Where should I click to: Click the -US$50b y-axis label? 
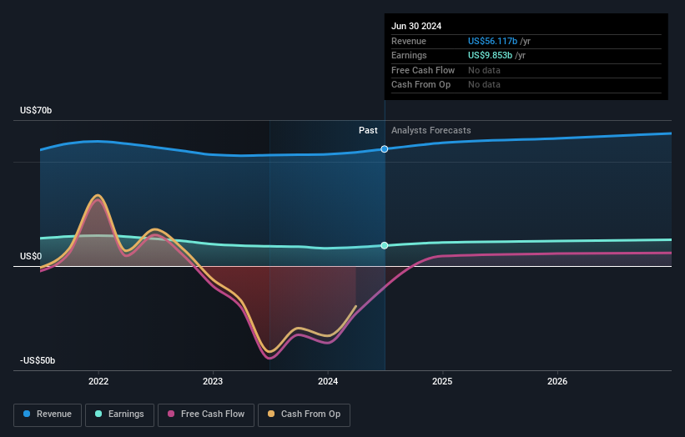[x=38, y=360]
